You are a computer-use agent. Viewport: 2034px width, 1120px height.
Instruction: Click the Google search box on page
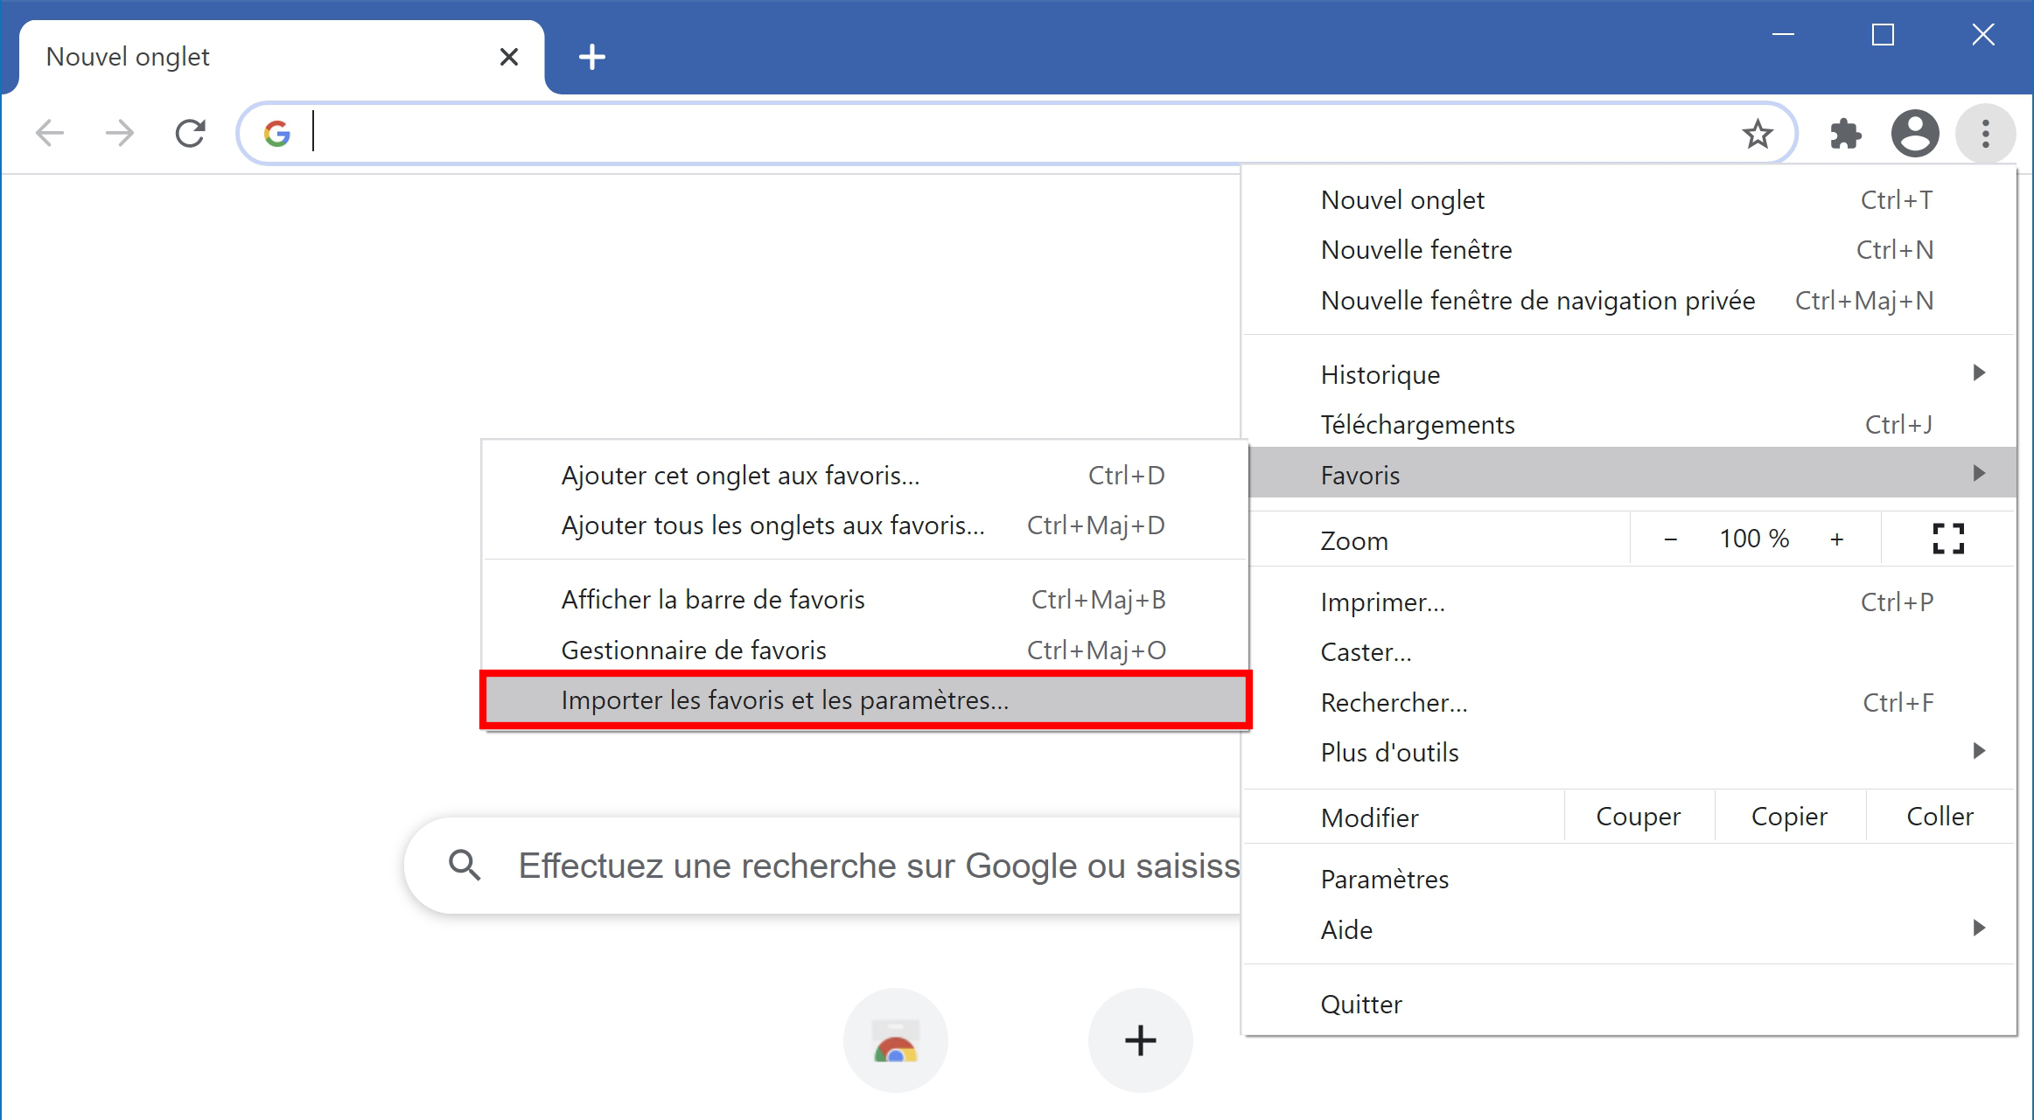822,866
